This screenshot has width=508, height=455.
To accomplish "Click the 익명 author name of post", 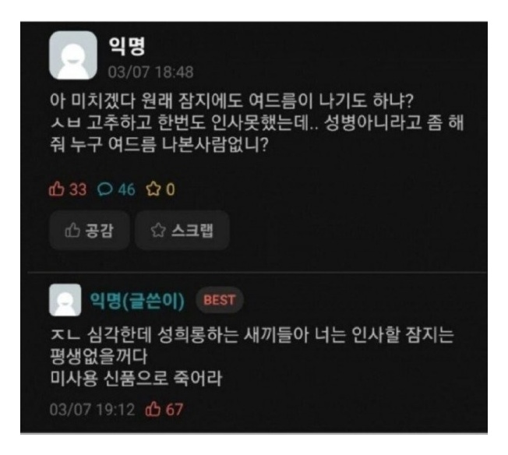I will coord(127,46).
